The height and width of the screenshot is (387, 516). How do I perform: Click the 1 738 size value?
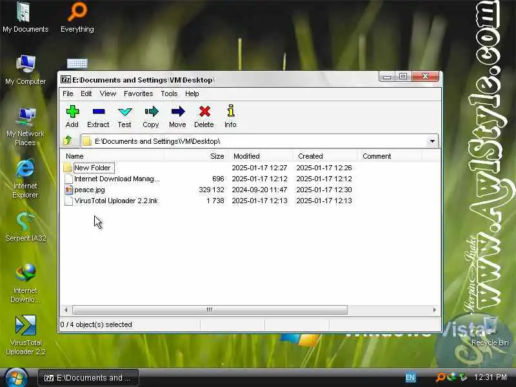click(x=215, y=201)
